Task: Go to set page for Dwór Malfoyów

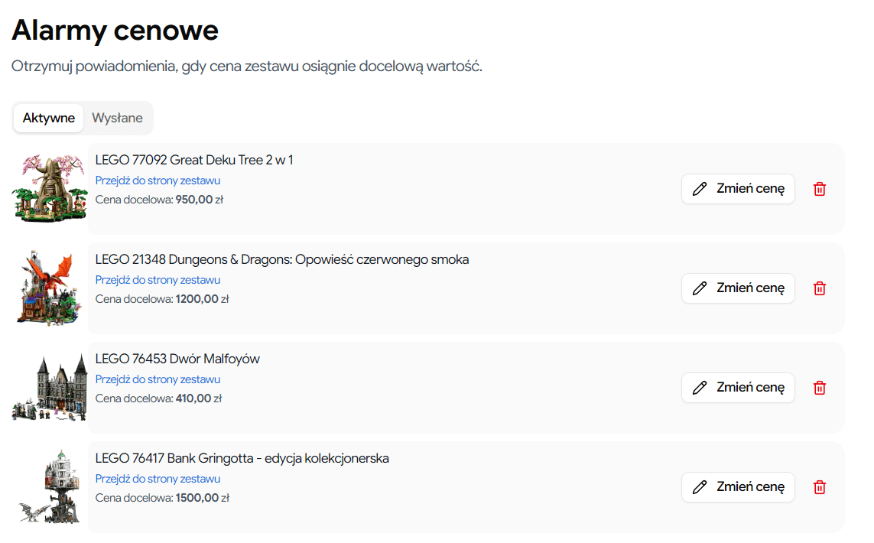Action: (x=158, y=379)
